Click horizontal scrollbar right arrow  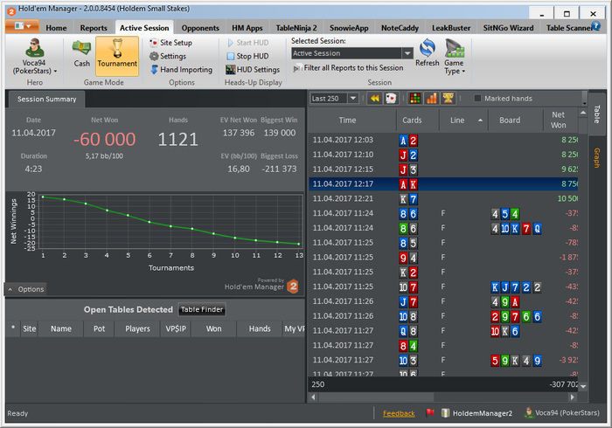(x=572, y=397)
